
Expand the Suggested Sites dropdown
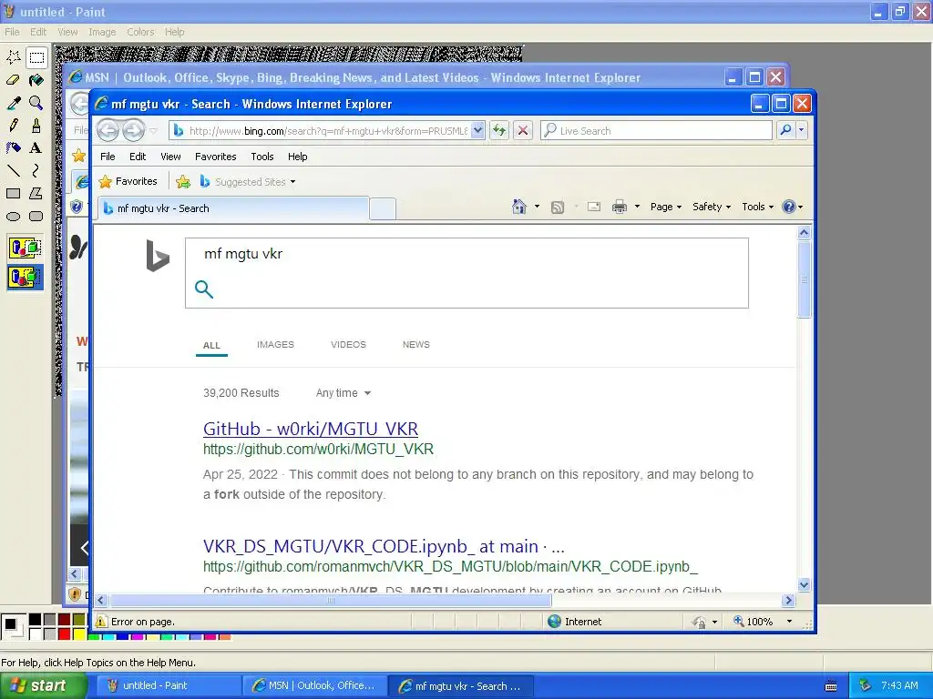tap(292, 182)
